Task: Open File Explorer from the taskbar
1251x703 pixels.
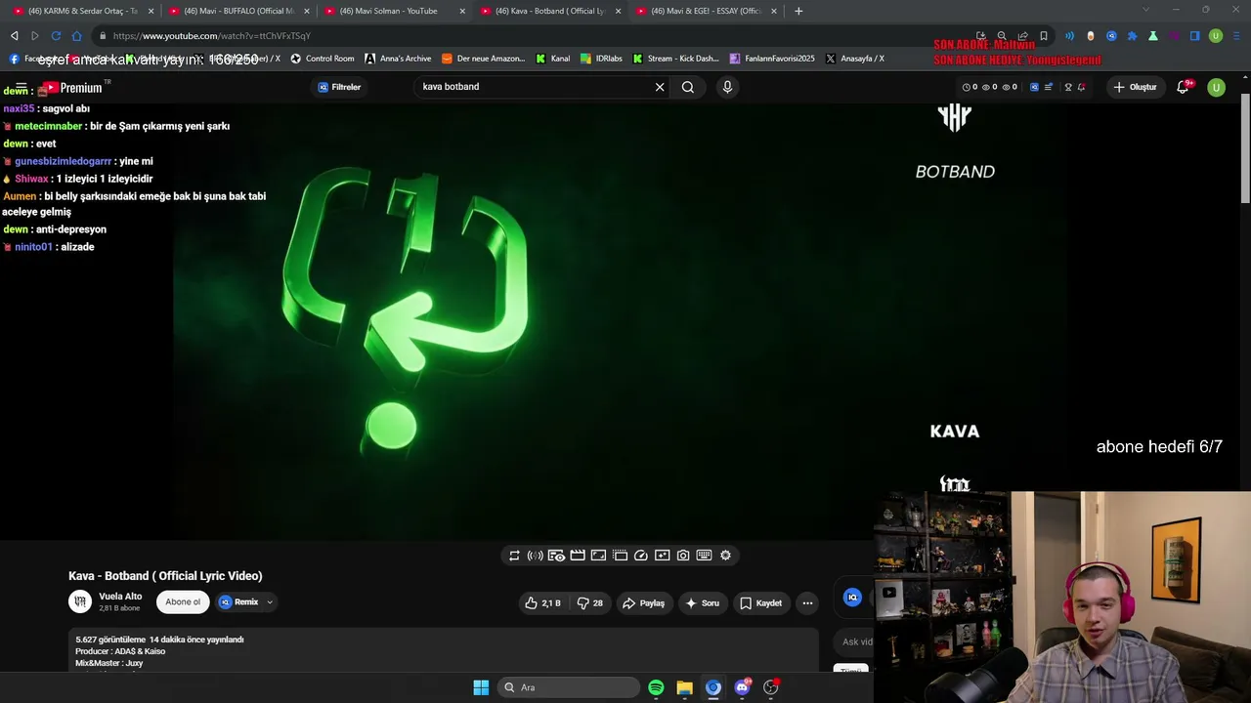Action: tap(684, 687)
